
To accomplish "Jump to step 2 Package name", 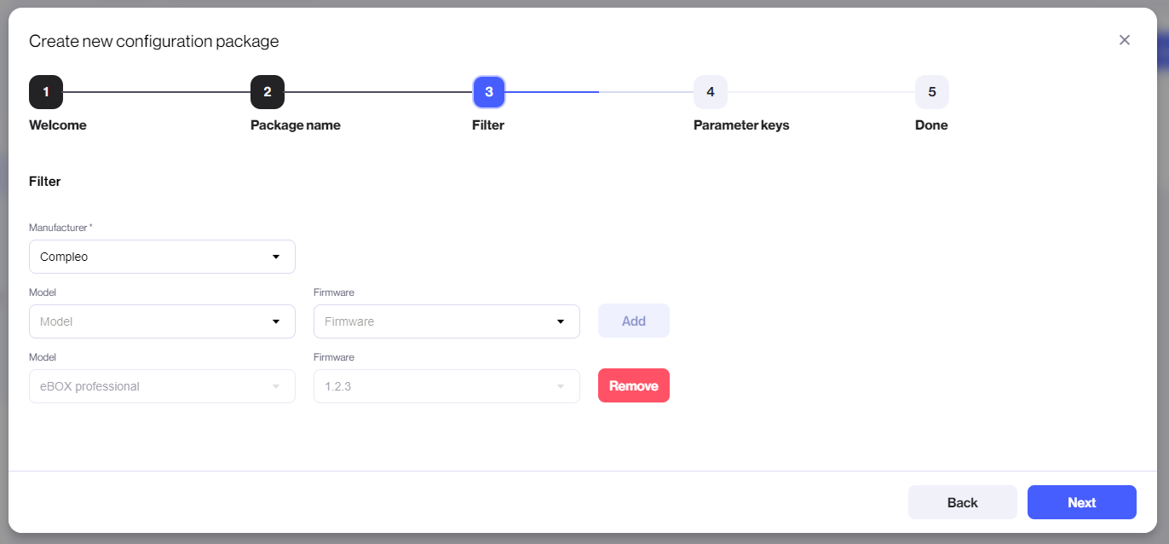I will [x=268, y=92].
